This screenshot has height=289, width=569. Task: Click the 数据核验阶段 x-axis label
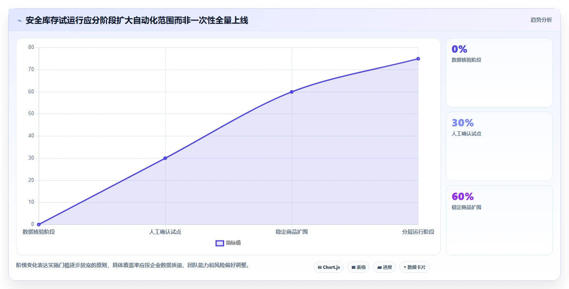39,232
